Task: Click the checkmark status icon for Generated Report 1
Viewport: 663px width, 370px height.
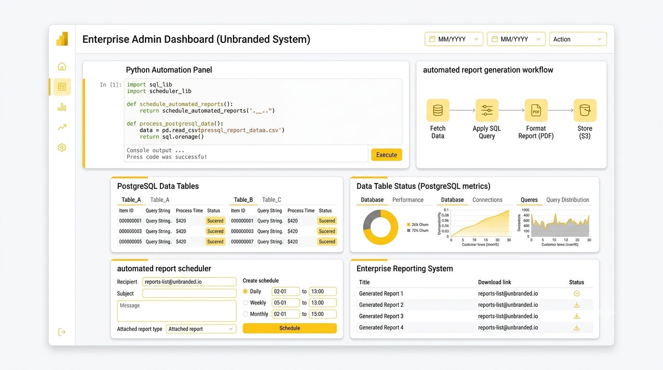Action: pyautogui.click(x=576, y=293)
